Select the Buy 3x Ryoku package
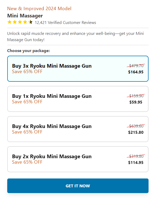The width and height of the screenshot is (155, 198). click(78, 69)
